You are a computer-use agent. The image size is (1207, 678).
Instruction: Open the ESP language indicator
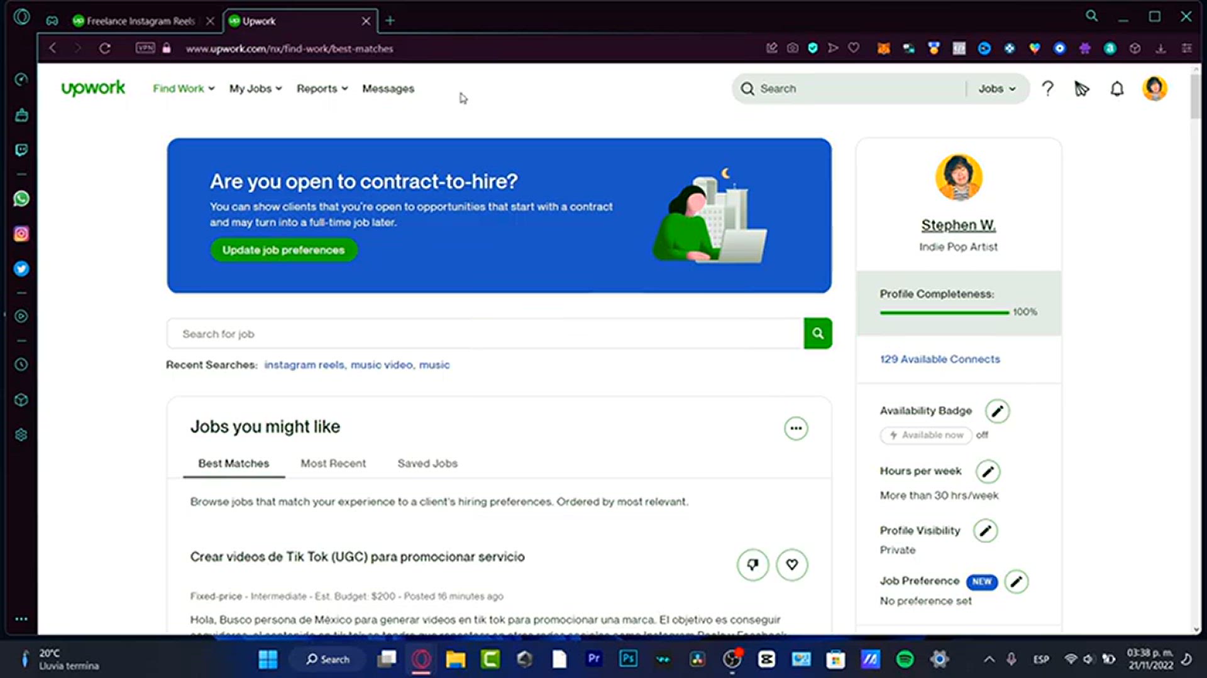pos(1041,659)
